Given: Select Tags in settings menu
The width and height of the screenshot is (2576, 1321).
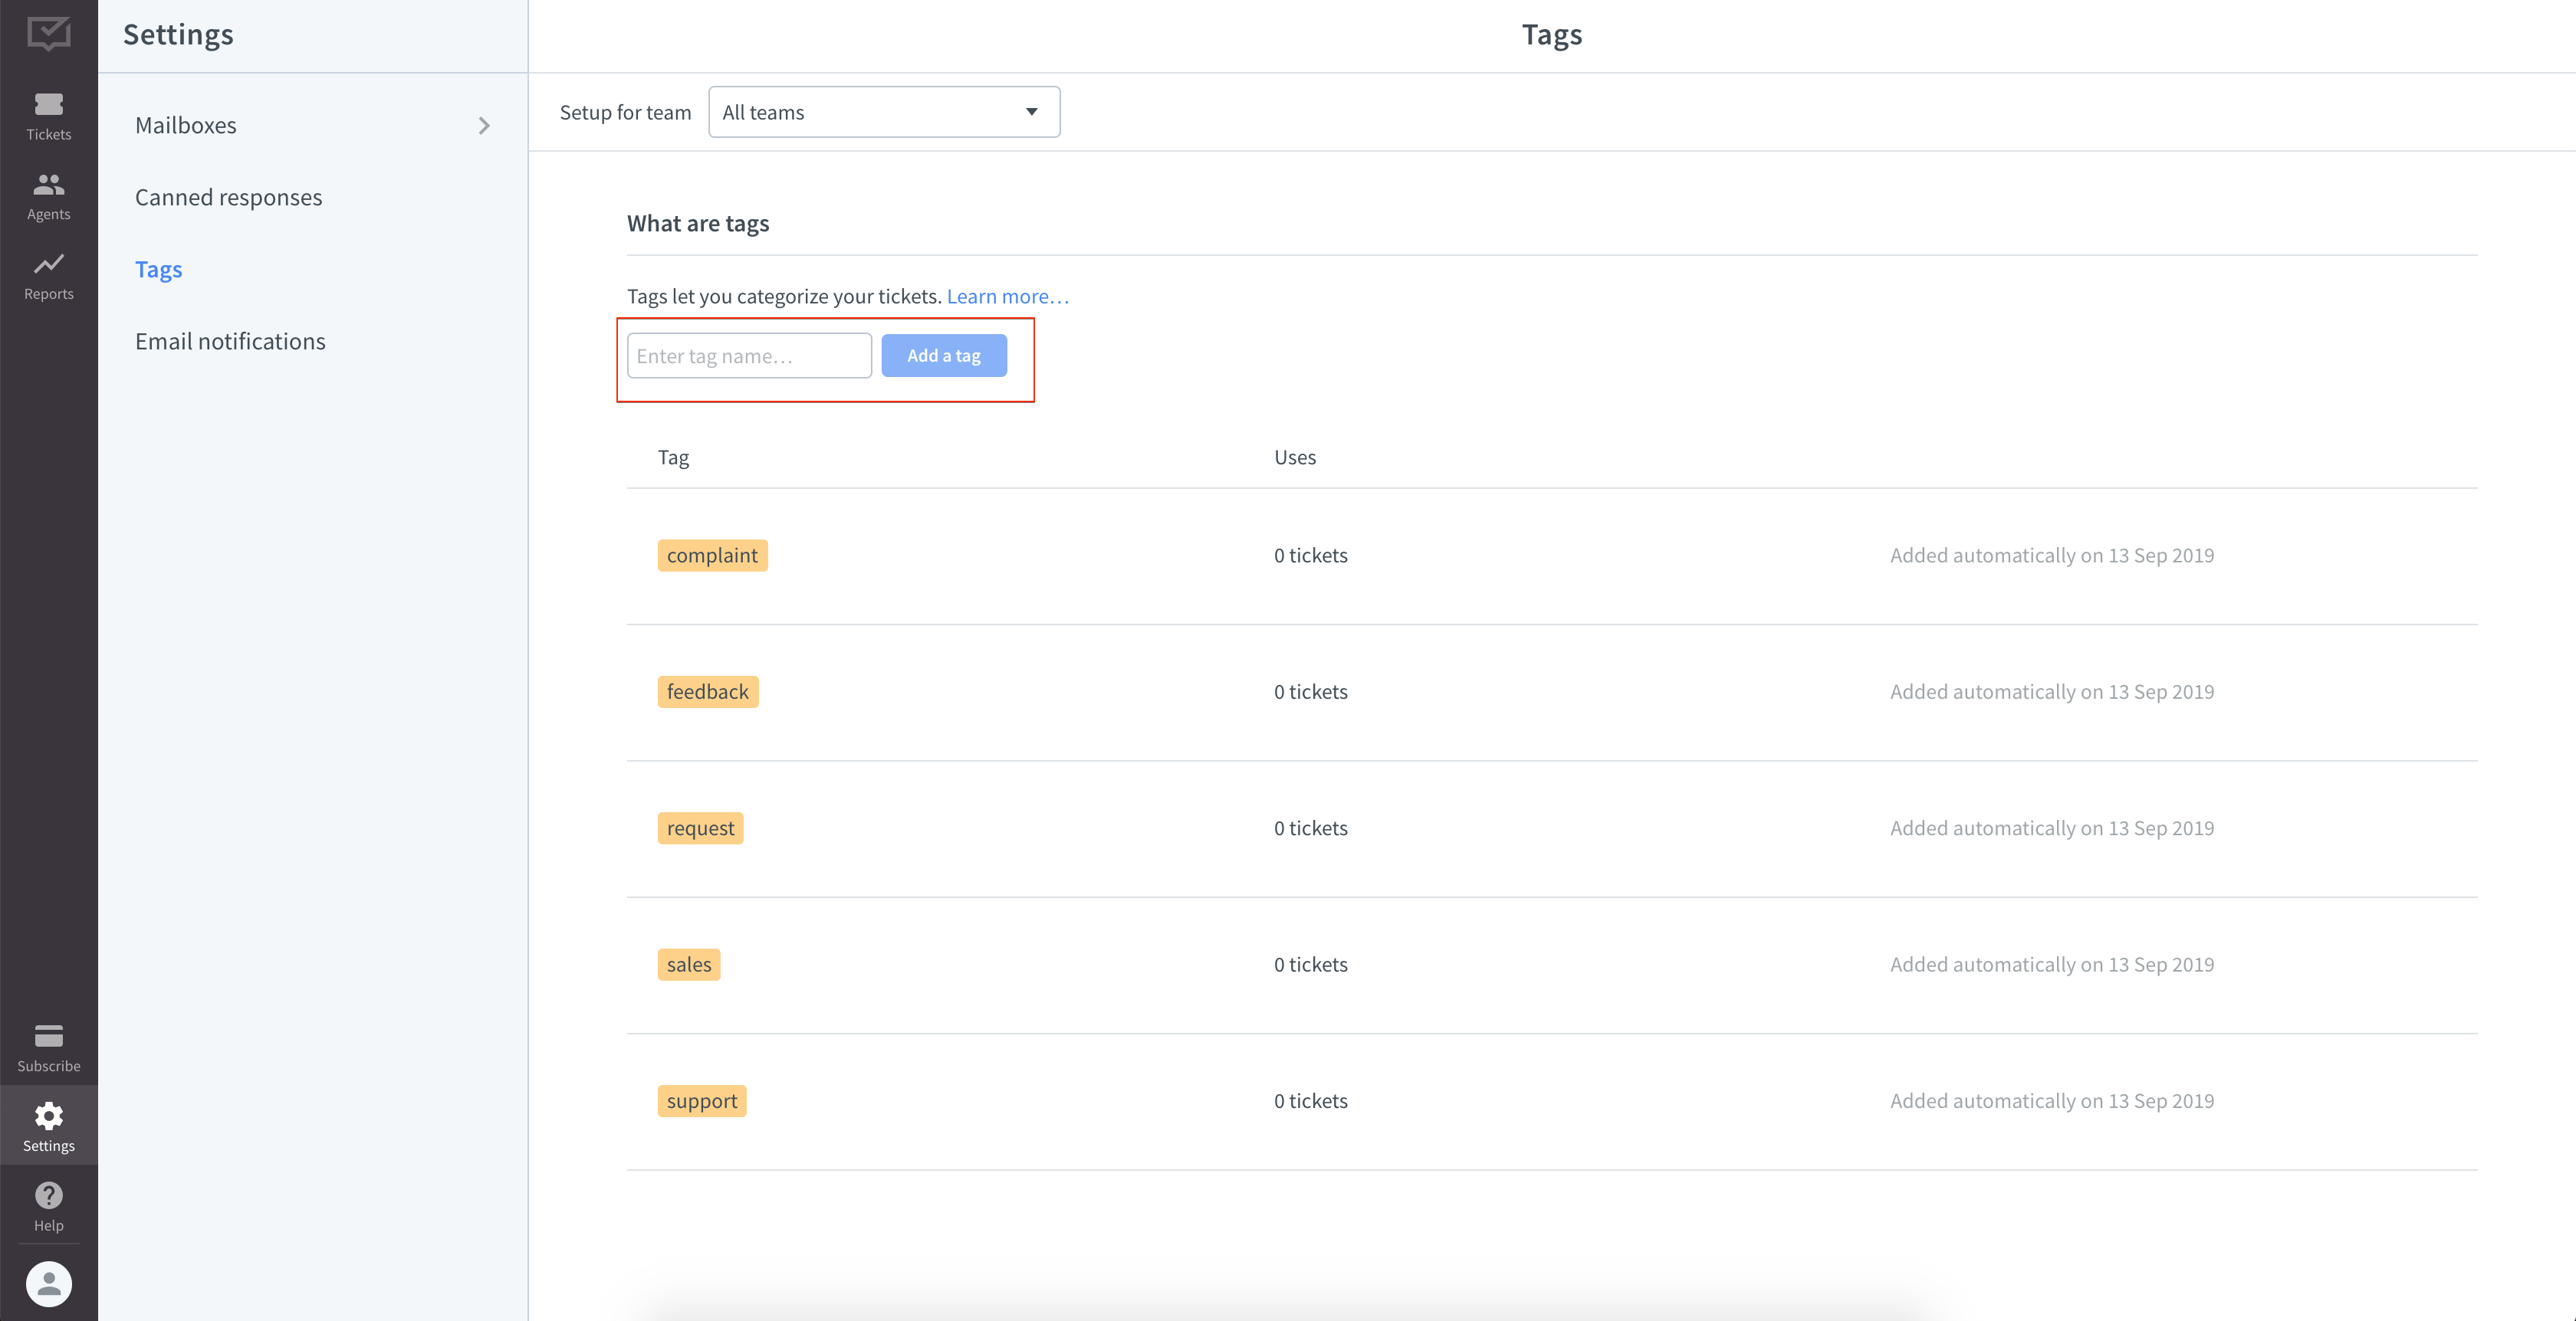Looking at the screenshot, I should point(158,270).
